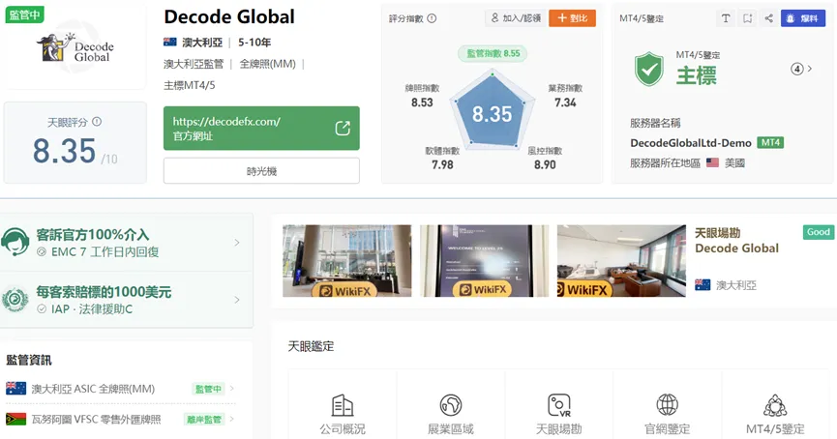Click the share icon in MT4/5 panel
This screenshot has height=439, width=837.
point(768,18)
